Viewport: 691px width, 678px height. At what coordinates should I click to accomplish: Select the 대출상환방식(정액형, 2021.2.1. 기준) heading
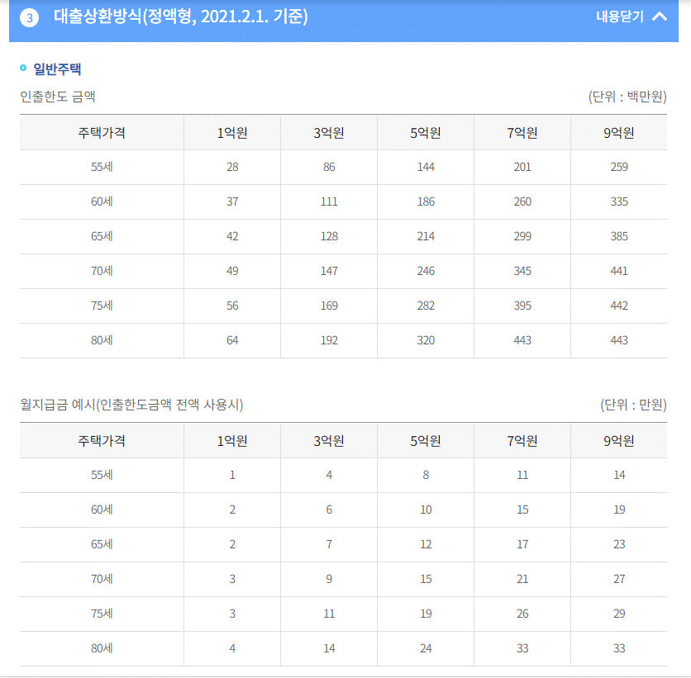coord(181,17)
